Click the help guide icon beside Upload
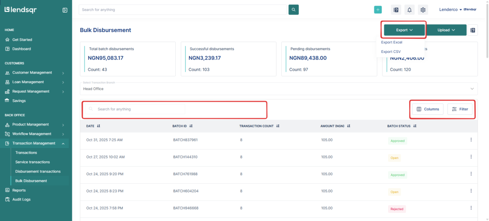The height and width of the screenshot is (221, 489). (x=473, y=30)
